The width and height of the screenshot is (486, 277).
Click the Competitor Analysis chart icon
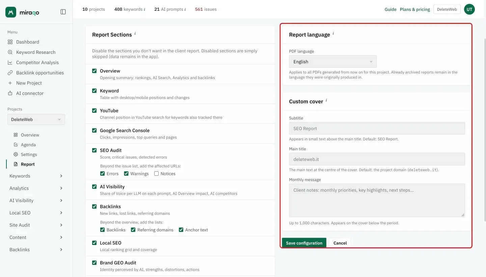pyautogui.click(x=10, y=63)
